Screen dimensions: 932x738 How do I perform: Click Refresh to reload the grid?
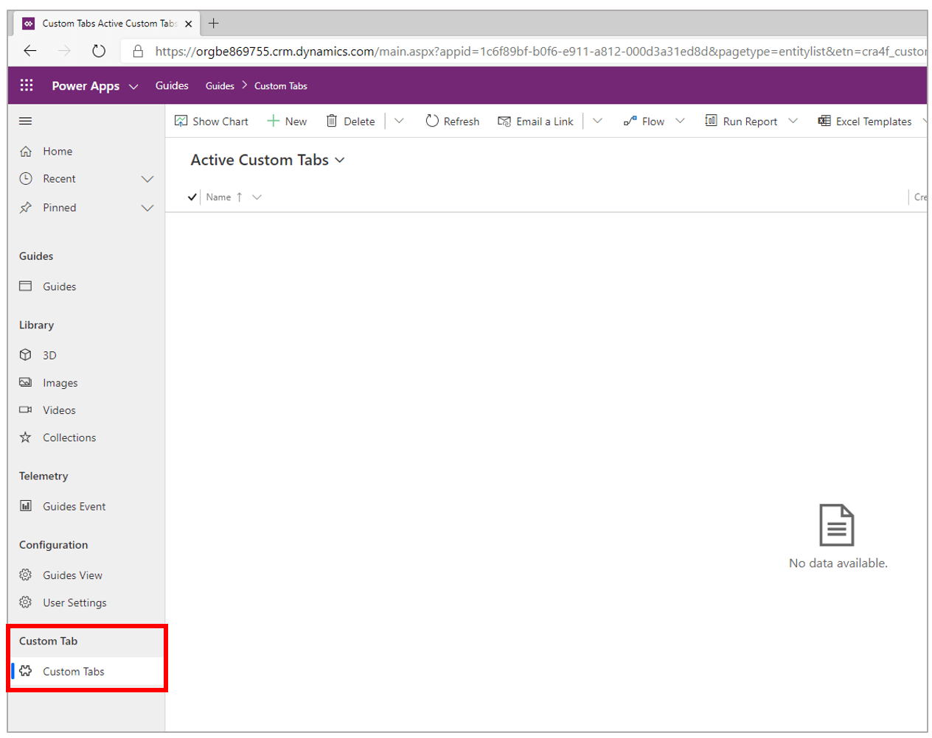click(452, 121)
